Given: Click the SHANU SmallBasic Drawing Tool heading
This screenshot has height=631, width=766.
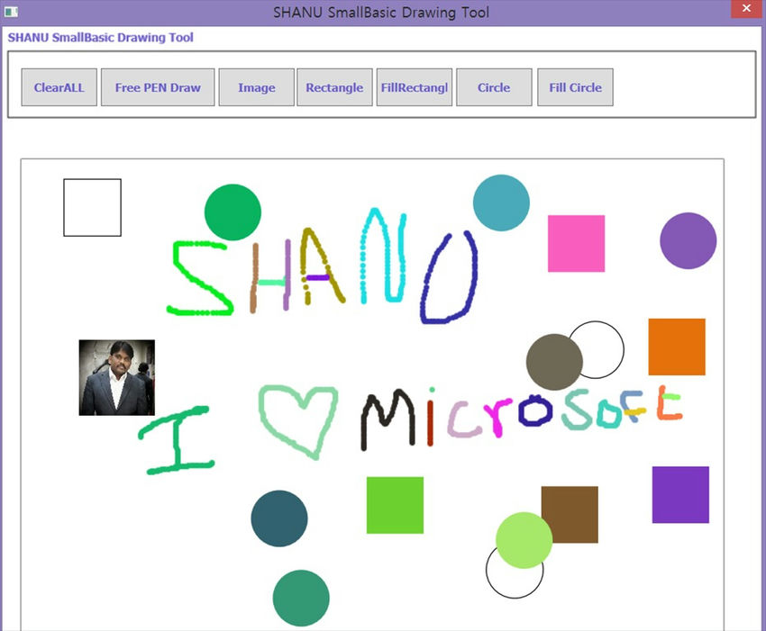Looking at the screenshot, I should 101,38.
